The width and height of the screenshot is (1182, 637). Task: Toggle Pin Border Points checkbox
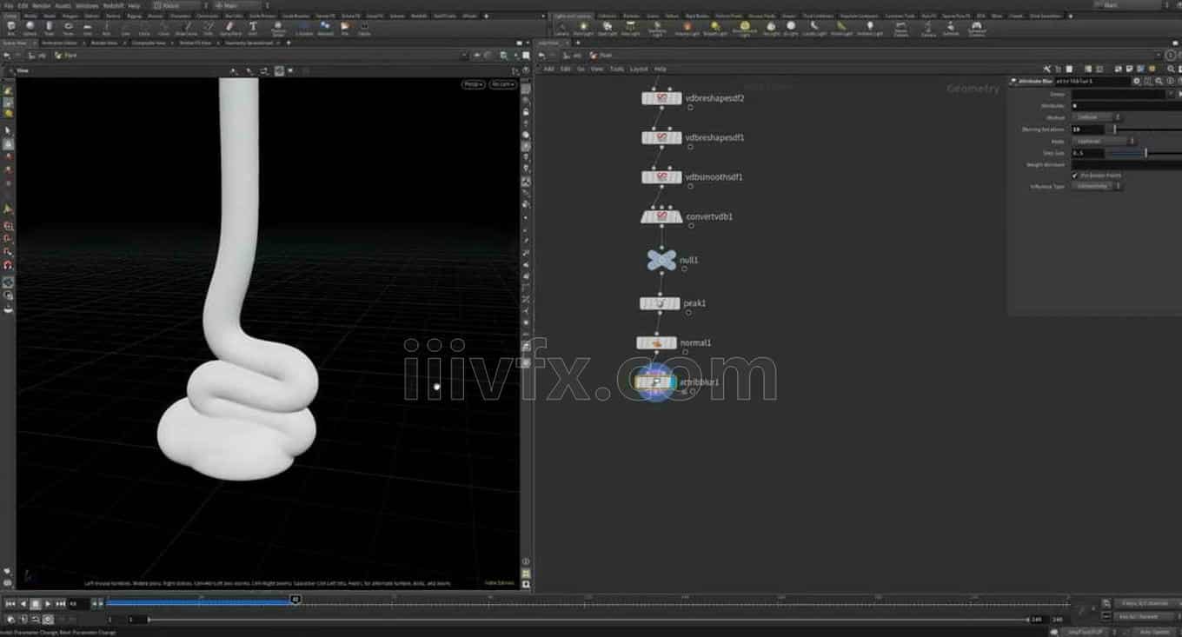coord(1076,175)
